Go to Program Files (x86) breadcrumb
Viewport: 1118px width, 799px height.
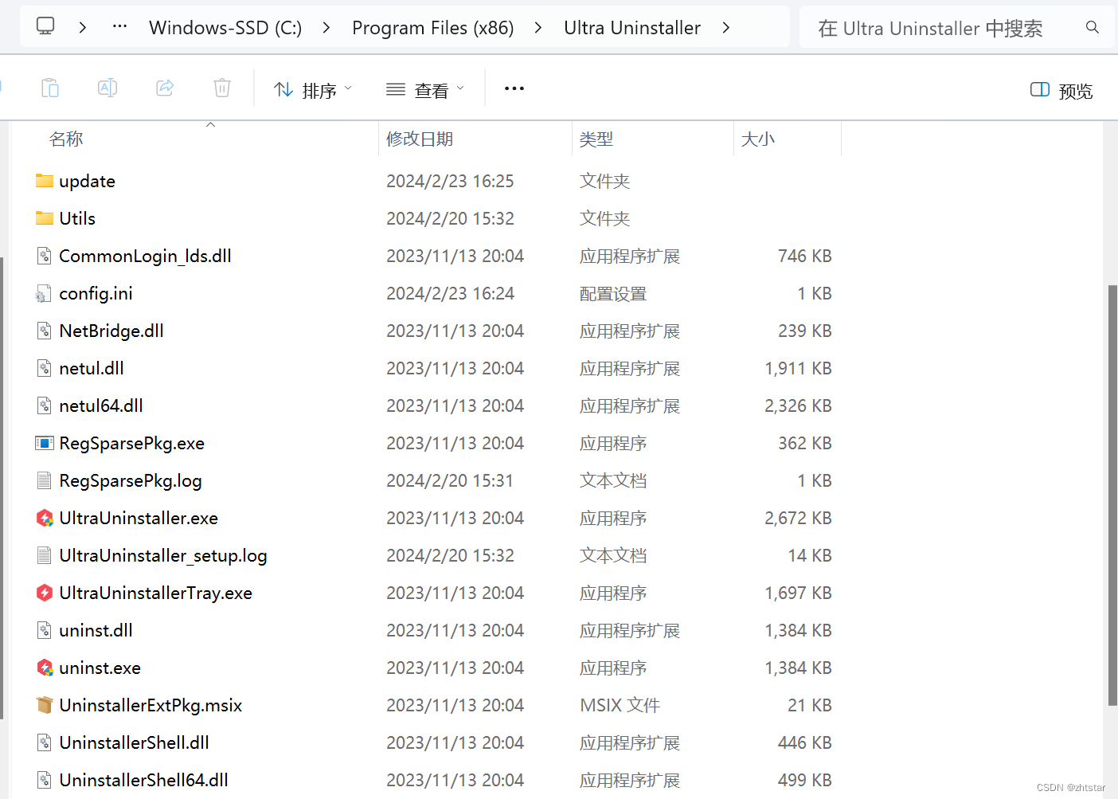(x=433, y=28)
